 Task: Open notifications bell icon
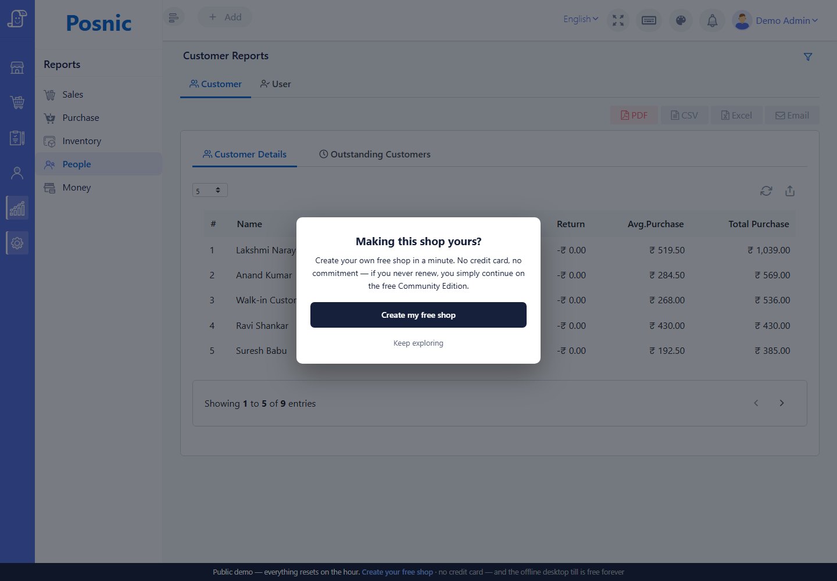(x=712, y=20)
